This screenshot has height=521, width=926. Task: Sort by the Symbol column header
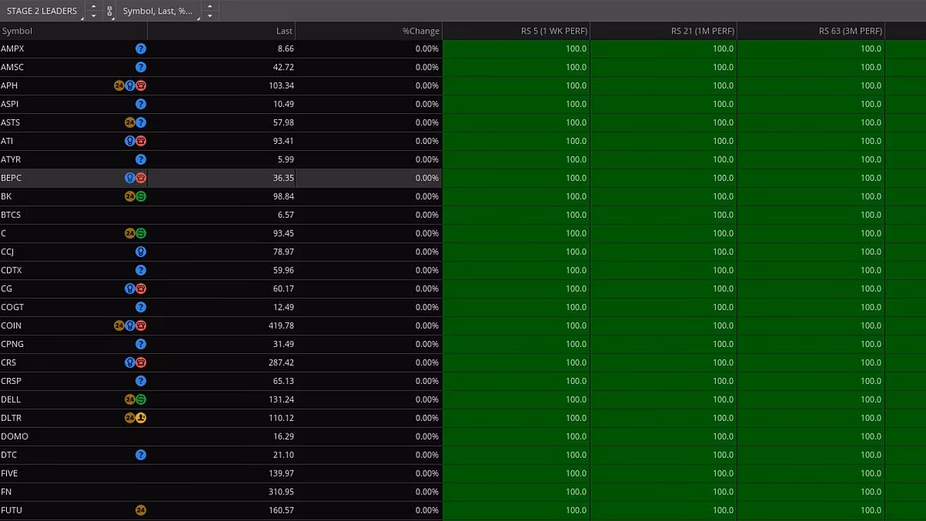[x=17, y=31]
